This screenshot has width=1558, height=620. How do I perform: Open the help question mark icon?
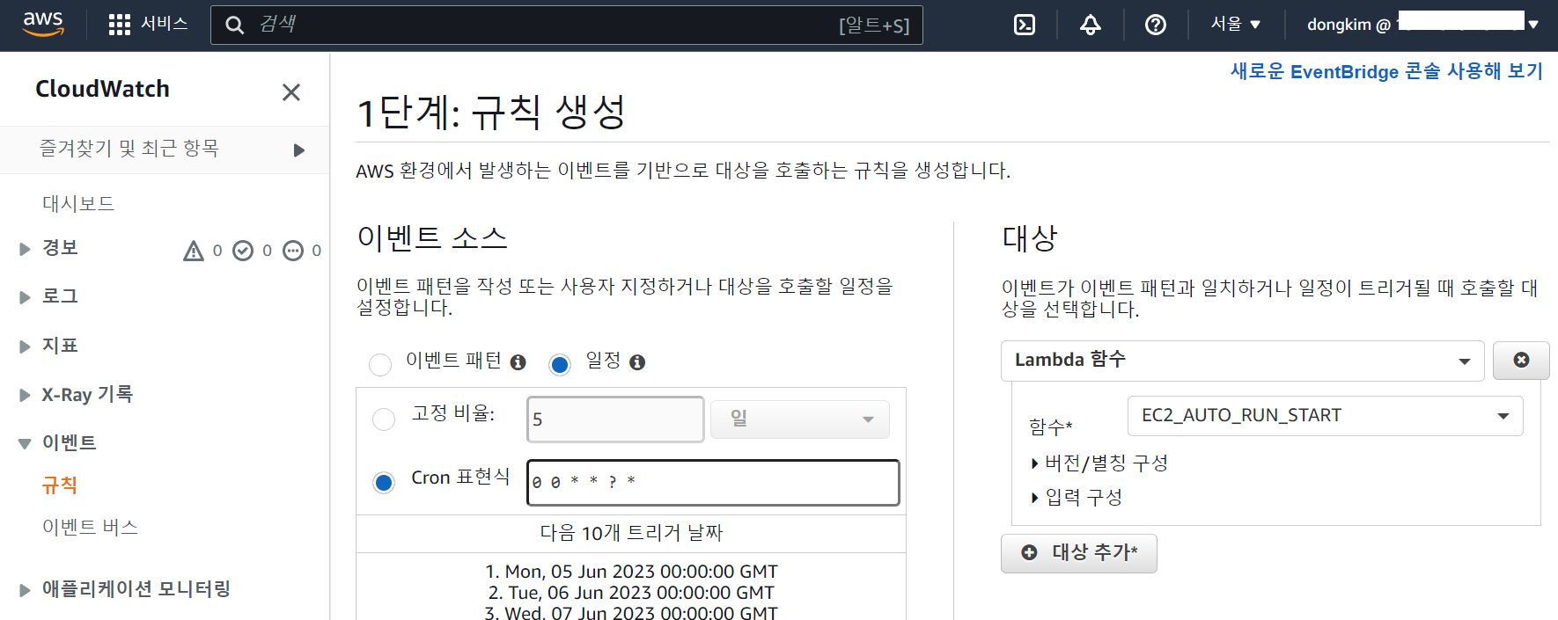tap(1156, 25)
